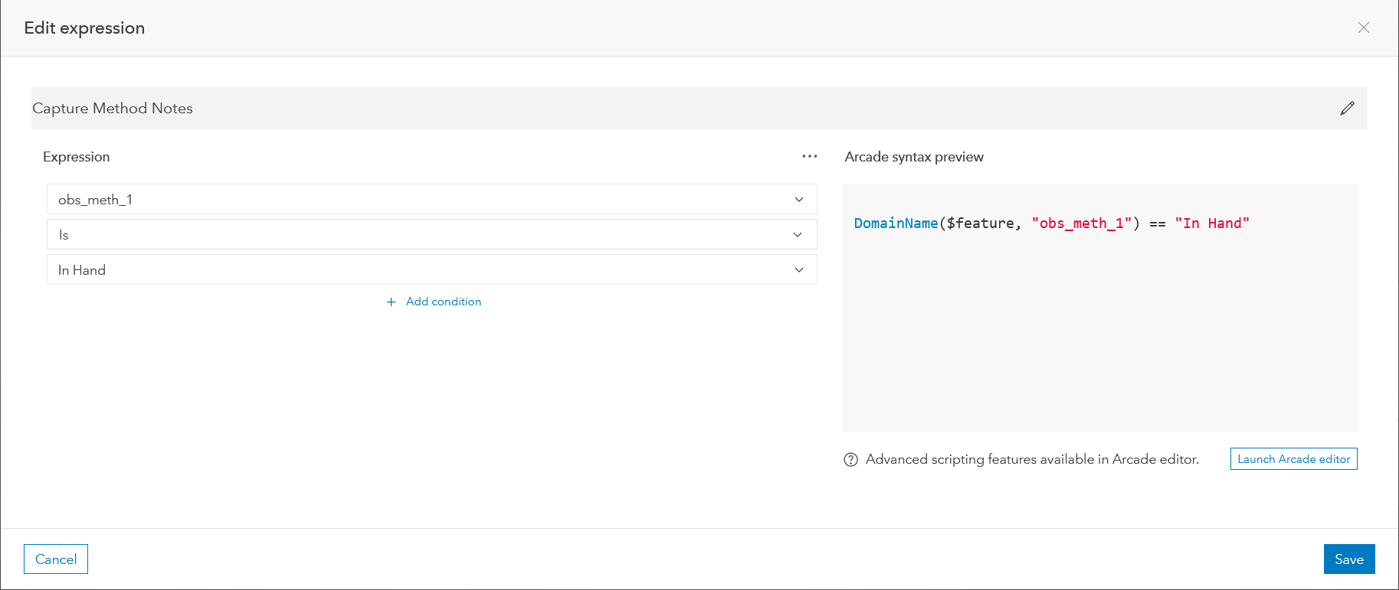Click the plus icon beside Add condition
Screen dimensions: 1399x590
(392, 302)
